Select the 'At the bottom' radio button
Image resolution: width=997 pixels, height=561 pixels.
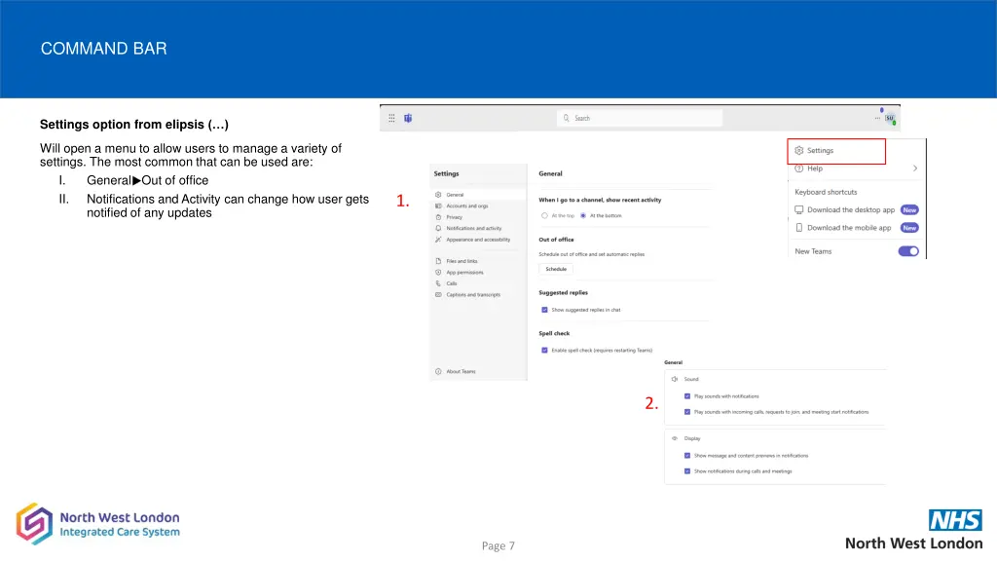[583, 215]
